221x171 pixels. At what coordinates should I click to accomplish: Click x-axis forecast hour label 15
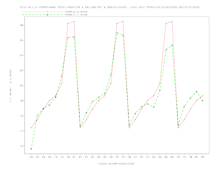pyautogui.click(x=62, y=157)
